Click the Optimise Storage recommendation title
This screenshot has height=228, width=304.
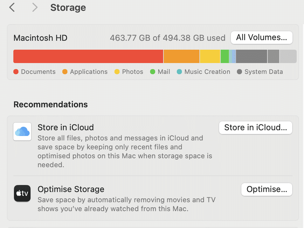click(x=71, y=189)
